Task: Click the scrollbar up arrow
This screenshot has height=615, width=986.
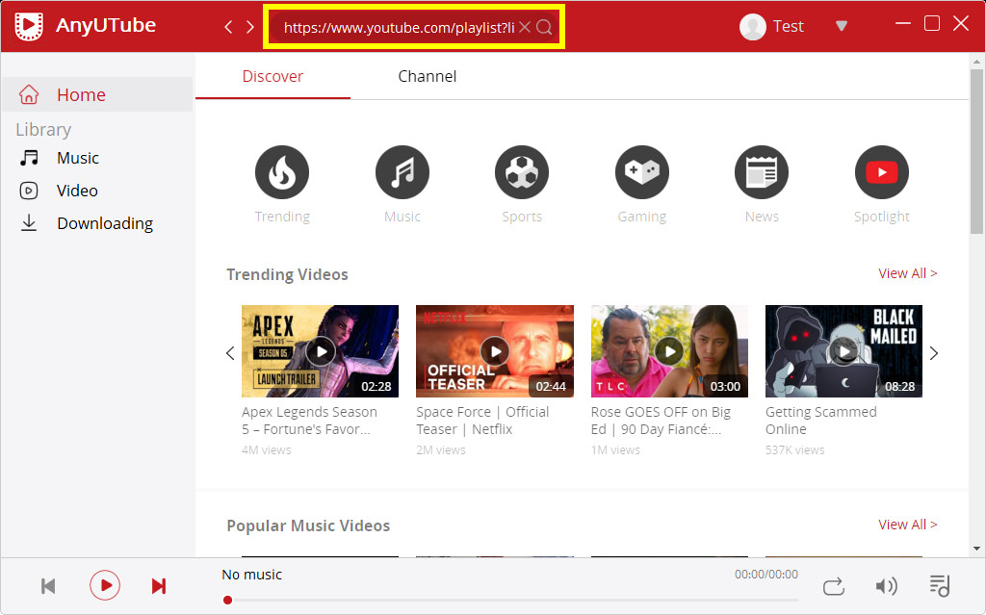Action: (976, 62)
